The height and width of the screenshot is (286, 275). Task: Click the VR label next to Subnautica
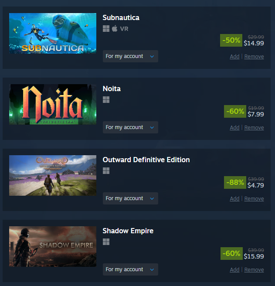124,29
